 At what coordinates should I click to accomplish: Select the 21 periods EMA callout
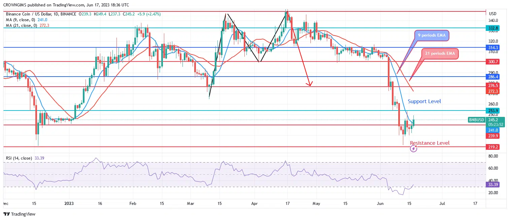440,53
